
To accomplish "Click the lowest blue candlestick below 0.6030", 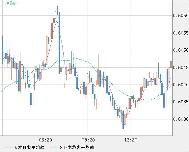I will [123, 120].
